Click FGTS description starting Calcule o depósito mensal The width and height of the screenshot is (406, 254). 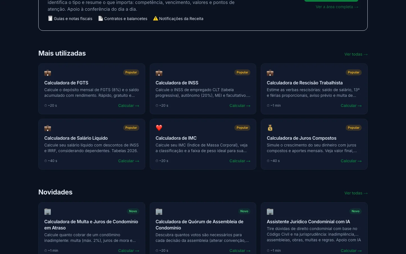[92, 93]
